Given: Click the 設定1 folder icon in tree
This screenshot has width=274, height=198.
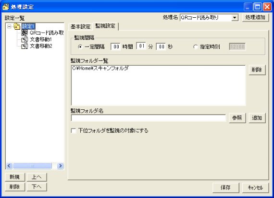Looking at the screenshot, I should coord(17,26).
